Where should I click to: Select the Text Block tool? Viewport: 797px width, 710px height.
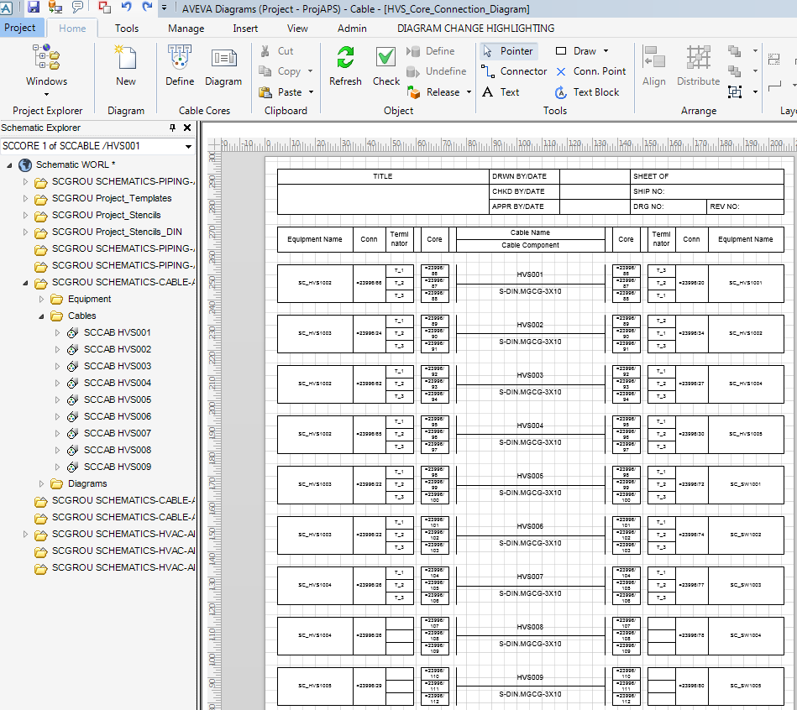[587, 92]
